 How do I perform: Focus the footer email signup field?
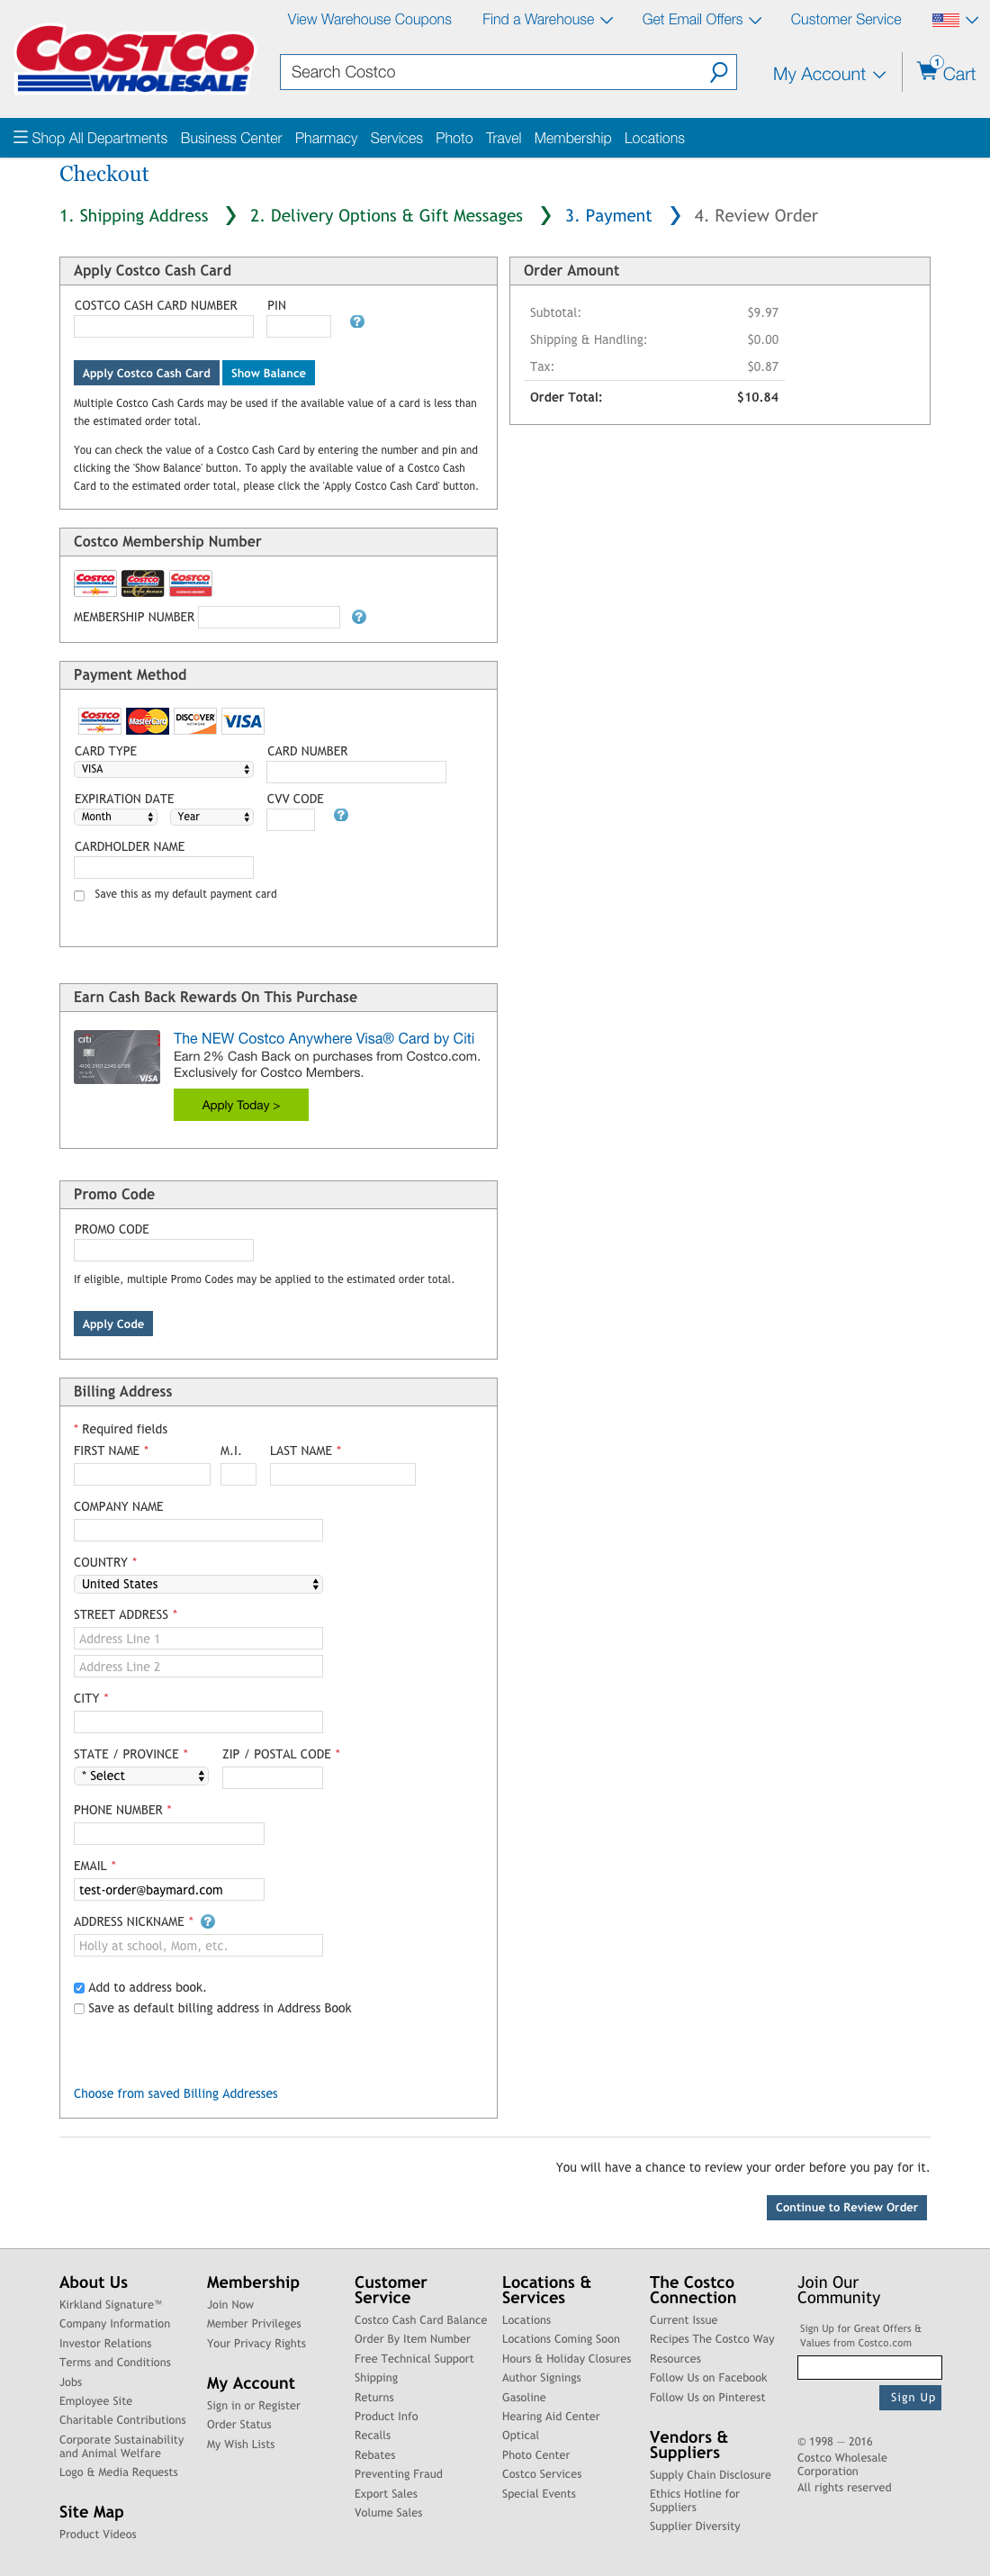pyautogui.click(x=869, y=2367)
